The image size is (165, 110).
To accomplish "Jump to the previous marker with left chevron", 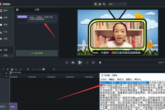I will point(87,62).
